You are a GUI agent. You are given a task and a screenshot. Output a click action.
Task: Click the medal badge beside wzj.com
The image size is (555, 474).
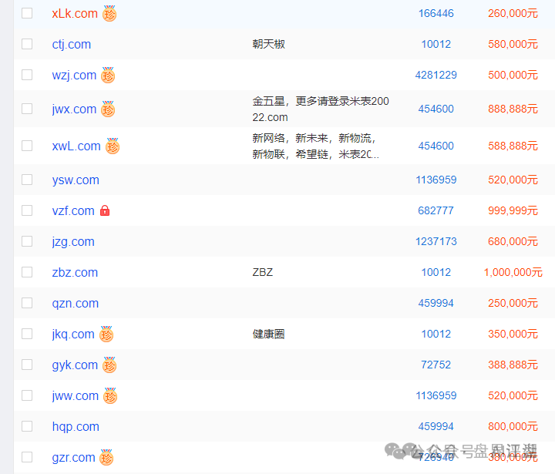point(108,76)
